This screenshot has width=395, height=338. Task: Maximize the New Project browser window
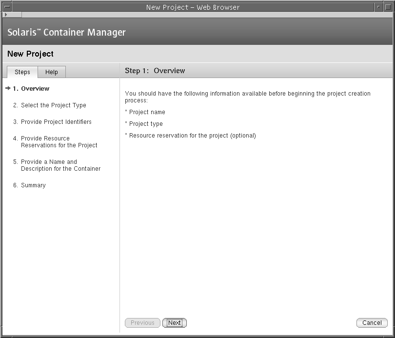[388, 7]
